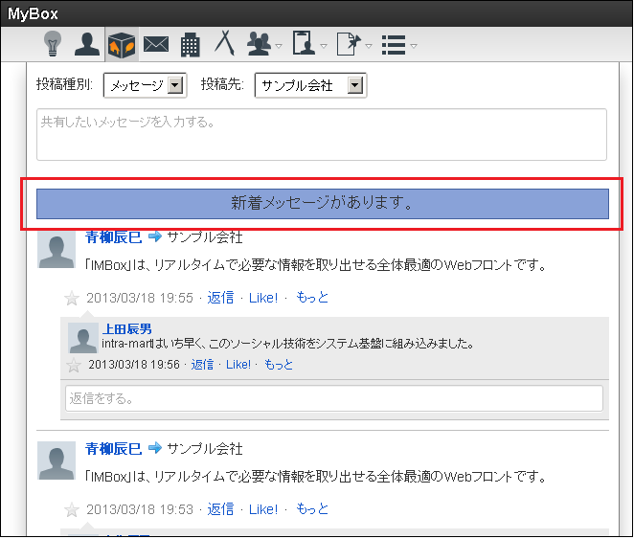Viewport: 634px width, 539px height.
Task: Click Like! on the 19:56 reply
Action: point(238,365)
